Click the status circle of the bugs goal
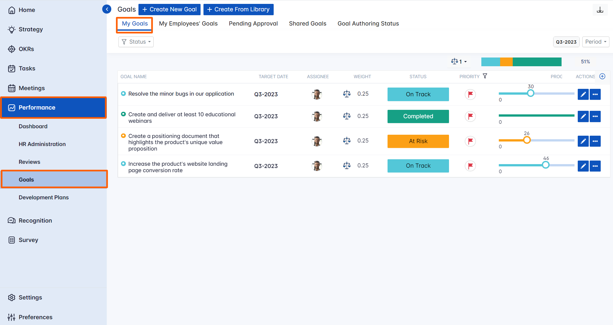The width and height of the screenshot is (613, 325). pyautogui.click(x=123, y=94)
